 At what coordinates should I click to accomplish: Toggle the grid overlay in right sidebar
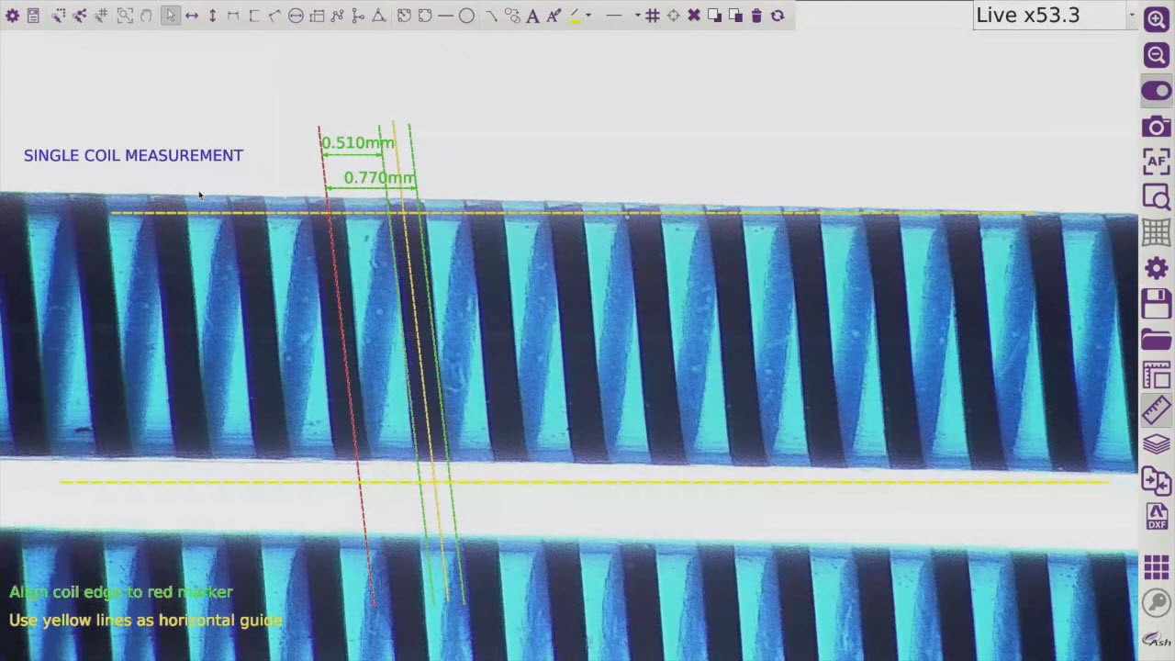[1156, 232]
